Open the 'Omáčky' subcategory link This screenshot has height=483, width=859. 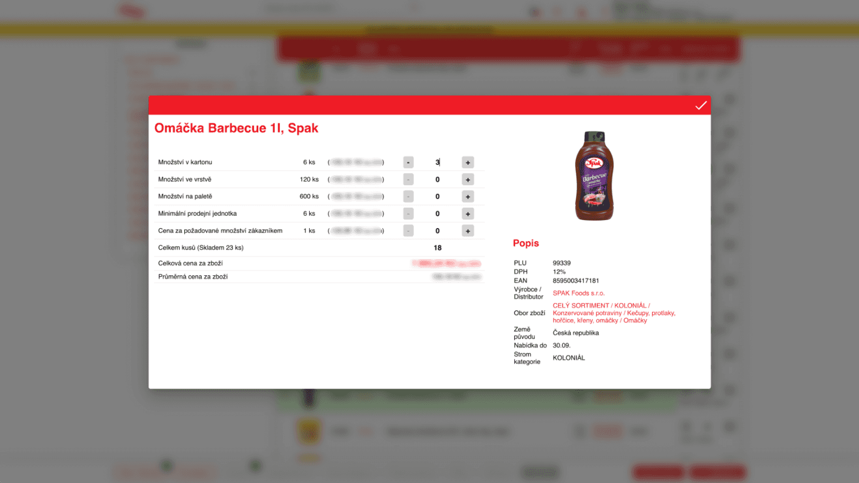(x=635, y=320)
